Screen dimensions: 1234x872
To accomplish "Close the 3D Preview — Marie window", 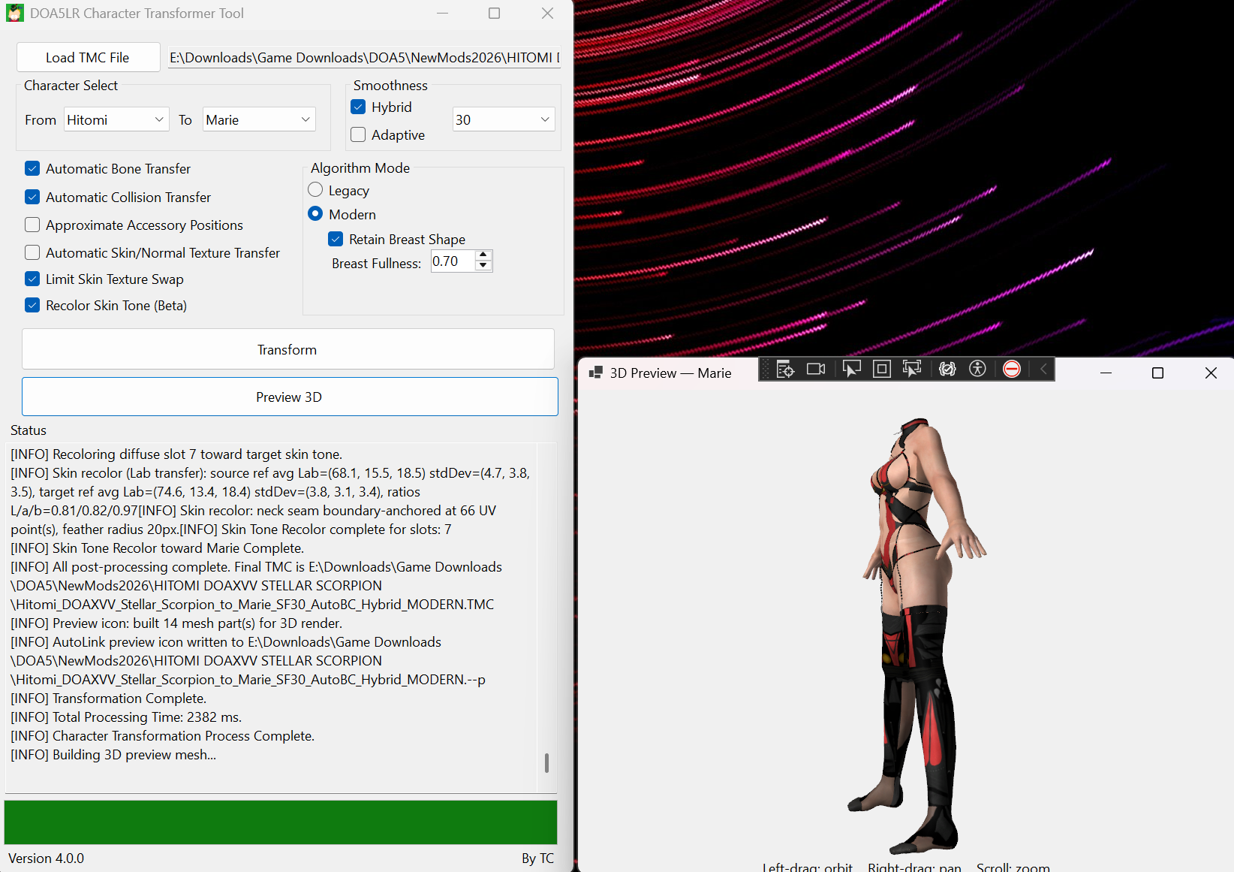I will (x=1211, y=373).
